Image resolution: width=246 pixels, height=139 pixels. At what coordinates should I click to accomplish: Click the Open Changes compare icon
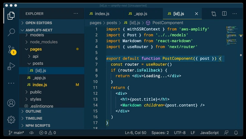tap(214, 14)
